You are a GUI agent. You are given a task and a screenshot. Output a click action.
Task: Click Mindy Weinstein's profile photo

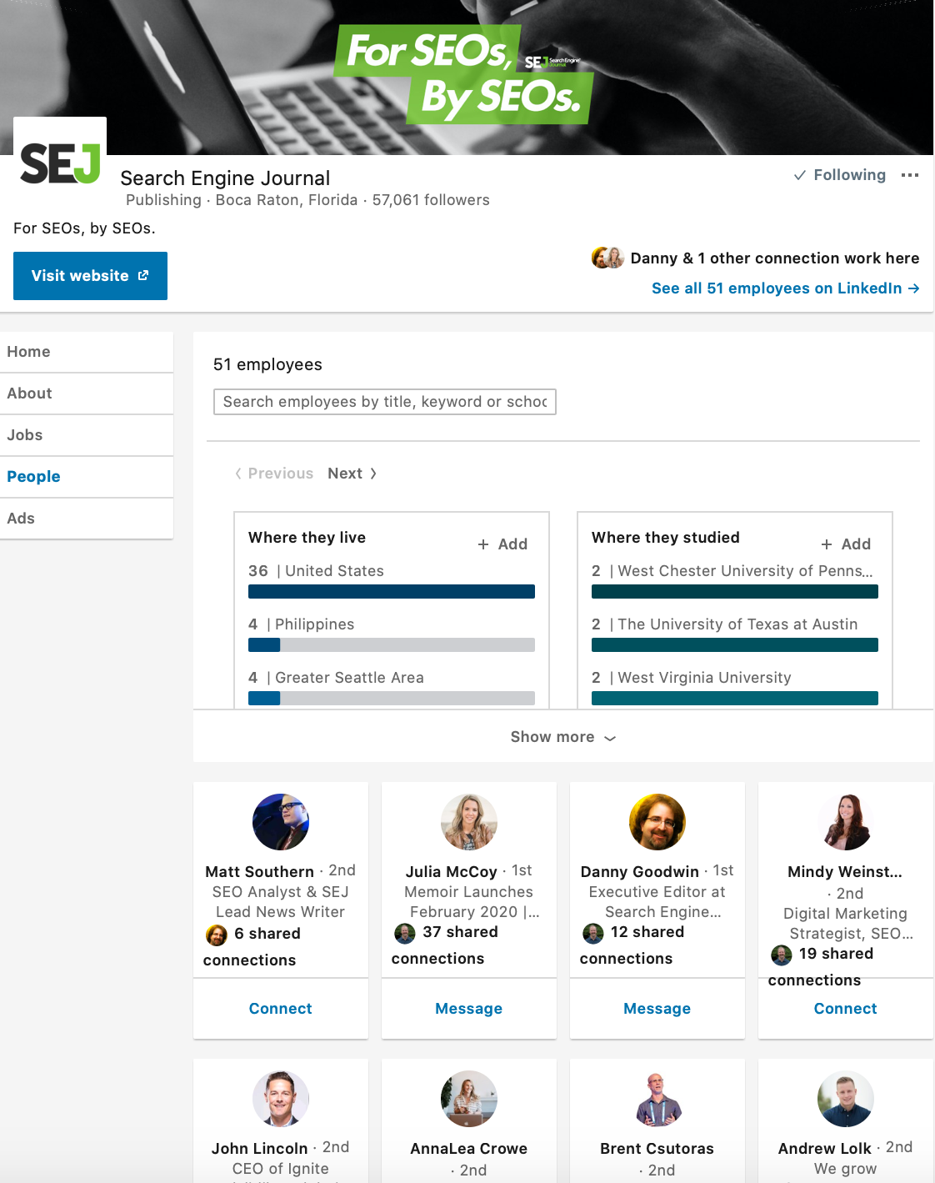[846, 822]
